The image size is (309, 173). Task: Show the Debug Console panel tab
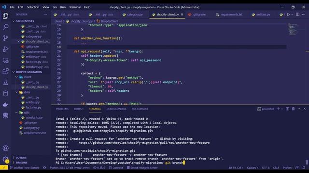click(x=116, y=109)
